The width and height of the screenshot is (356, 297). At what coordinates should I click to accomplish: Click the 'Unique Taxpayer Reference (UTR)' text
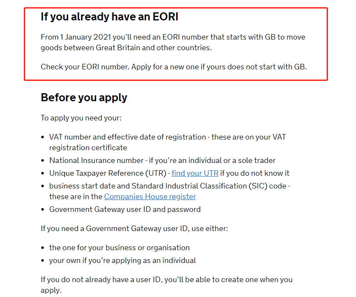tap(108, 173)
